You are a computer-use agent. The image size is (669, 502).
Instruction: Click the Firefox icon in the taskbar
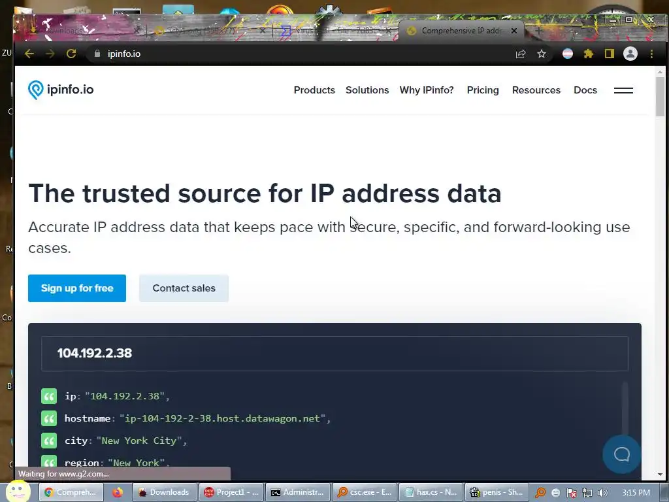tap(118, 492)
